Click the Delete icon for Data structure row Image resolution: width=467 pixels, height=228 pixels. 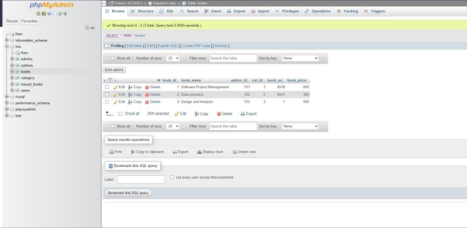147,95
